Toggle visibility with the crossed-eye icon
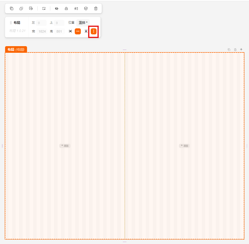The height and width of the screenshot is (244, 249). pos(56,8)
